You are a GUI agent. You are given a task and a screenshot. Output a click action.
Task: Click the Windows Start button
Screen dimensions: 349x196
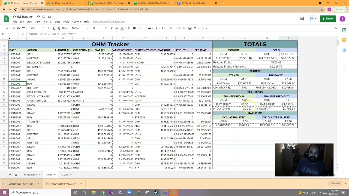pos(4,192)
